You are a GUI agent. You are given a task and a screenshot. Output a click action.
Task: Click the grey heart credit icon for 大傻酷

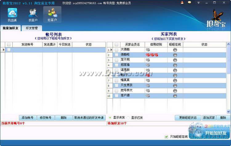pos(148,50)
